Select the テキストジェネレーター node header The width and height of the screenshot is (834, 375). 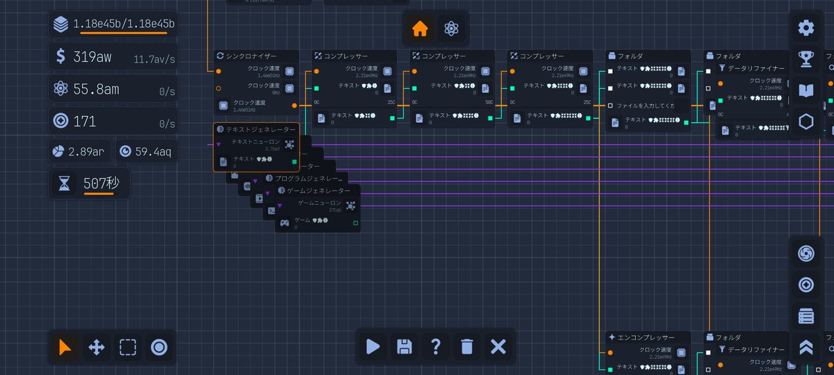click(x=256, y=129)
